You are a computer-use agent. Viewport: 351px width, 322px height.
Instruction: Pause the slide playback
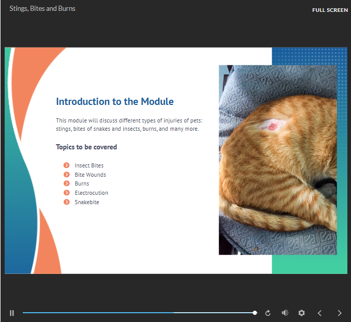coord(12,313)
